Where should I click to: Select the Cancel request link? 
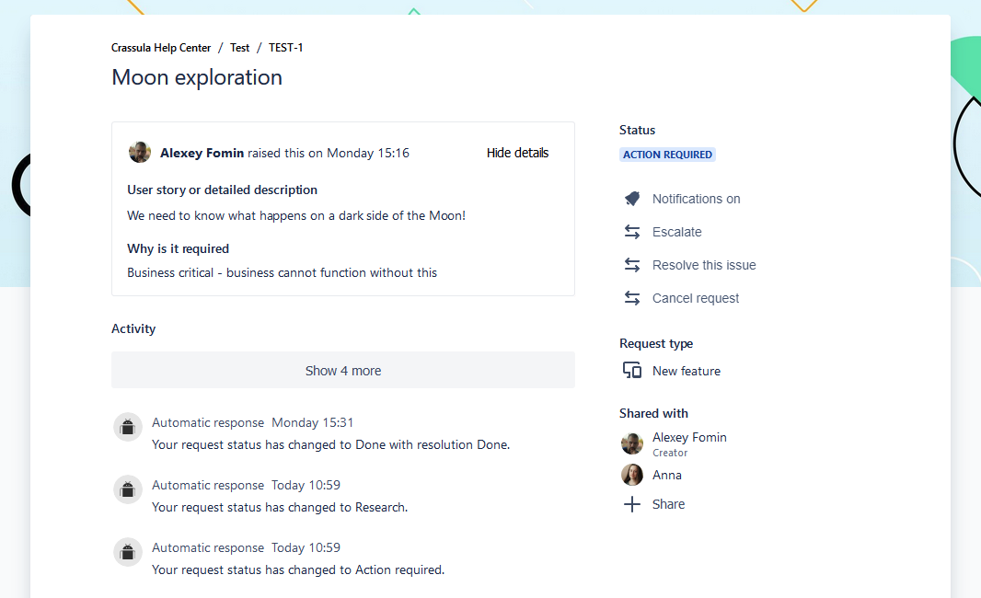(696, 298)
